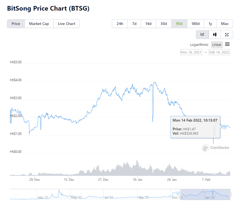Viewport: 236px width, 203px height.
Task: Click the HK$0.00 axis label
Action: pos(16,152)
